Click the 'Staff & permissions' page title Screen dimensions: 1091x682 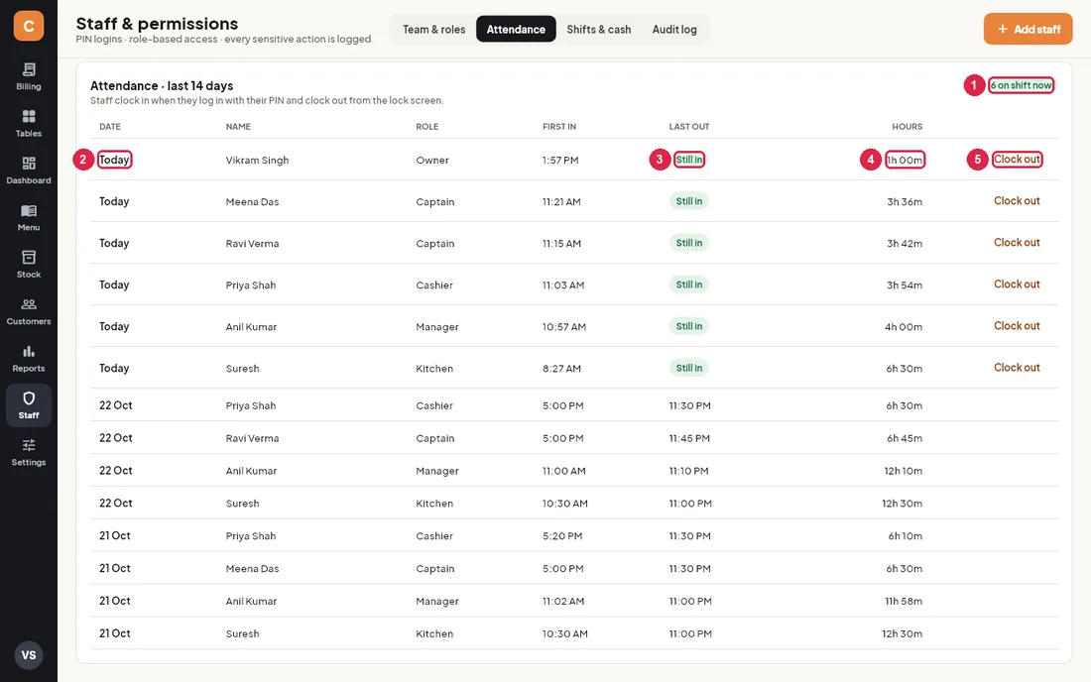point(157,24)
